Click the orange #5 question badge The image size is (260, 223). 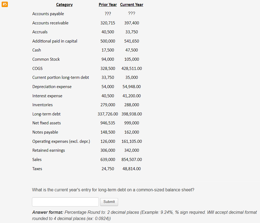pos(5,4)
